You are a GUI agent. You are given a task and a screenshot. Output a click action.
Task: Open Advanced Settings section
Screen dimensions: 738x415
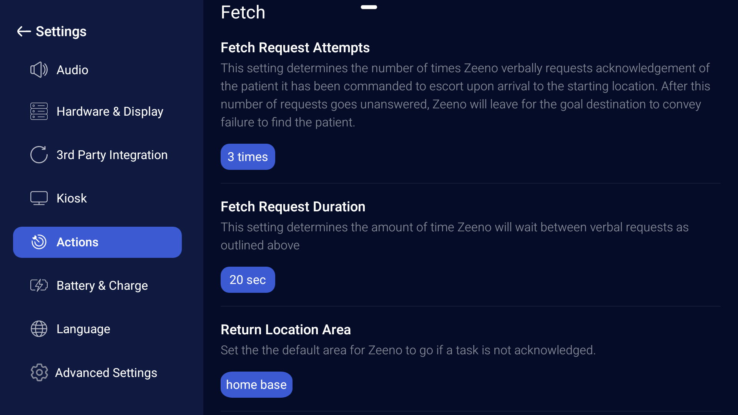[x=106, y=373]
